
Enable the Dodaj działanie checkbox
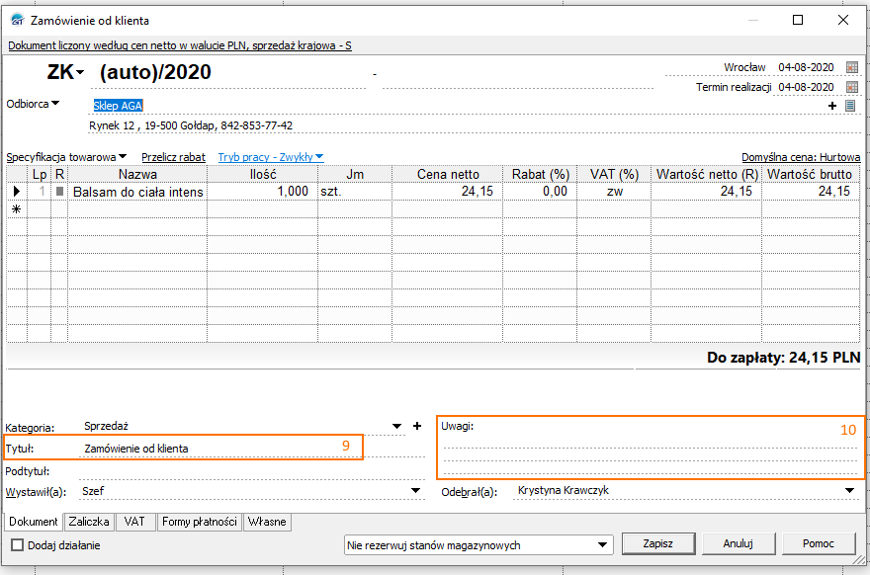[x=18, y=544]
